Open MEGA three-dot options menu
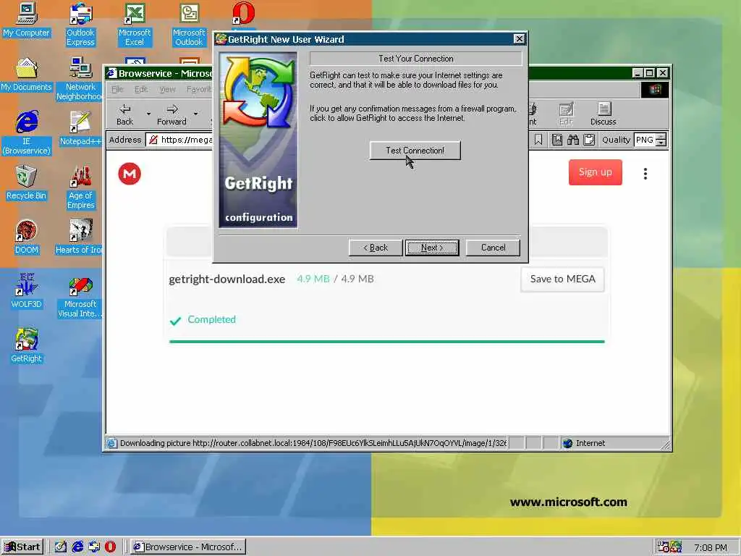 pyautogui.click(x=645, y=174)
